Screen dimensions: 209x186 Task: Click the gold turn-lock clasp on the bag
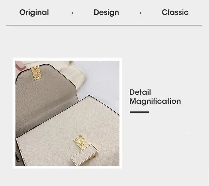pos(80,142)
